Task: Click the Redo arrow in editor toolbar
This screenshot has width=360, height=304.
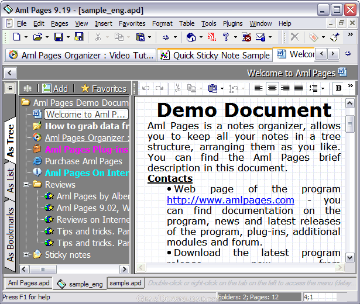Action: coord(159,88)
